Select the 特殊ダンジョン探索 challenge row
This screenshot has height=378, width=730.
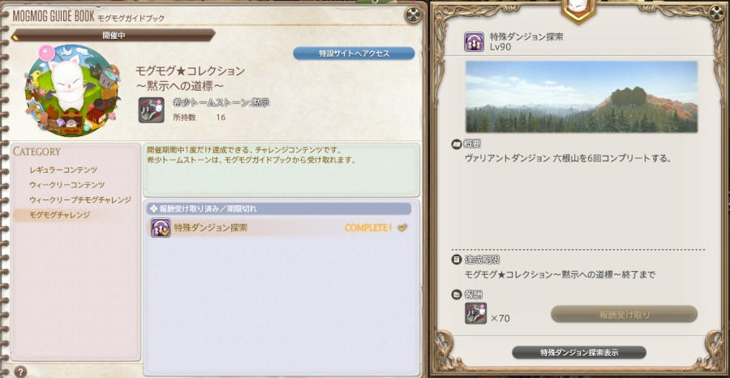pos(279,228)
